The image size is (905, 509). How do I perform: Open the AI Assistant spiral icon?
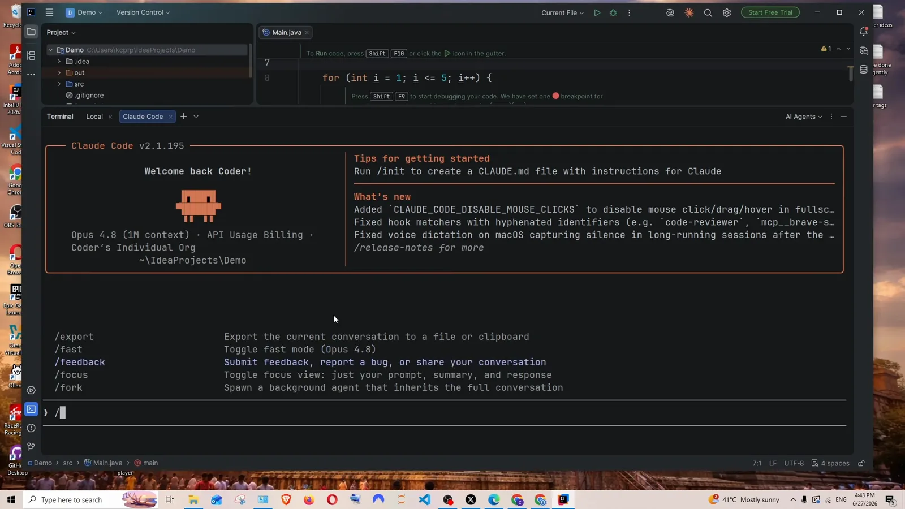670,12
